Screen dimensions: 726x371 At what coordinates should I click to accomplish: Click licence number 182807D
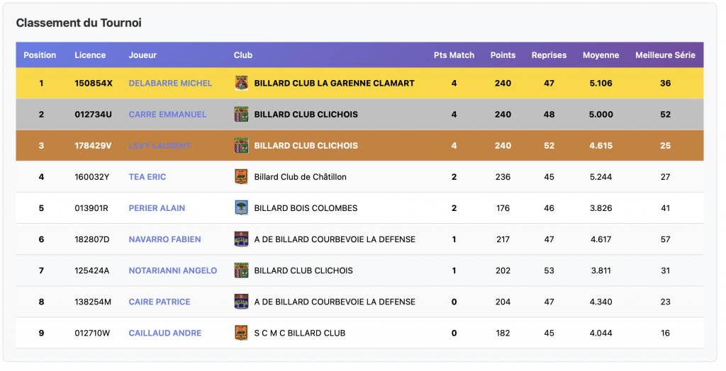(x=92, y=239)
